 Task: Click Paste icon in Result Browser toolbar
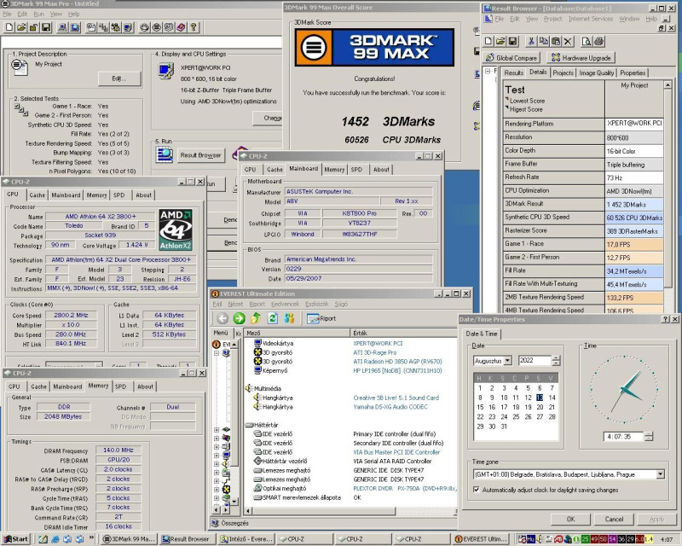click(556, 41)
